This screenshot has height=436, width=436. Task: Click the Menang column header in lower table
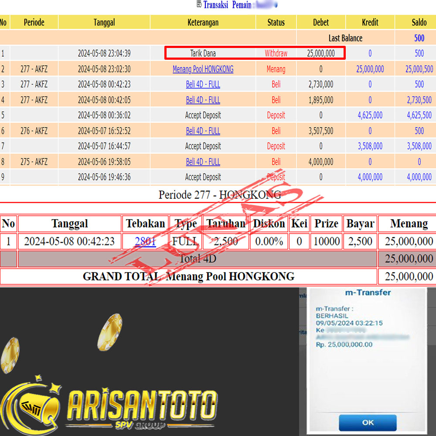pyautogui.click(x=409, y=224)
